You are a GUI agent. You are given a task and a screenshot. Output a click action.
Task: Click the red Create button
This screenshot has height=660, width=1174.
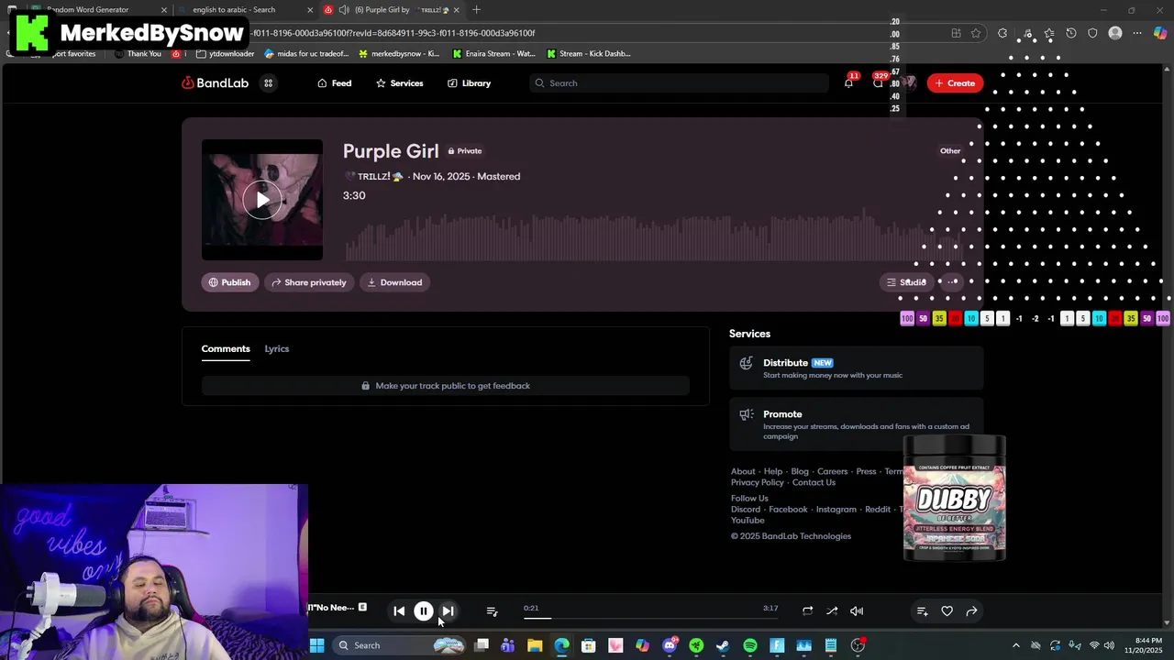[955, 83]
